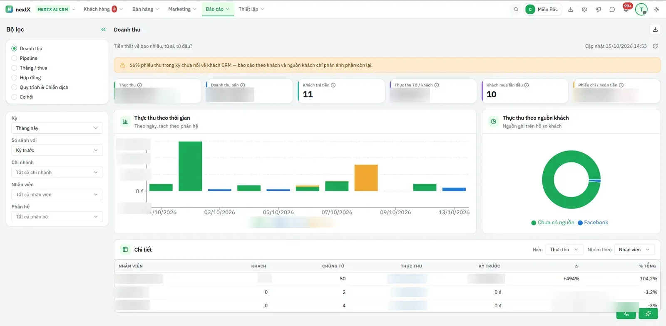
Task: Select the Hợp đồng report option
Action: [26, 78]
